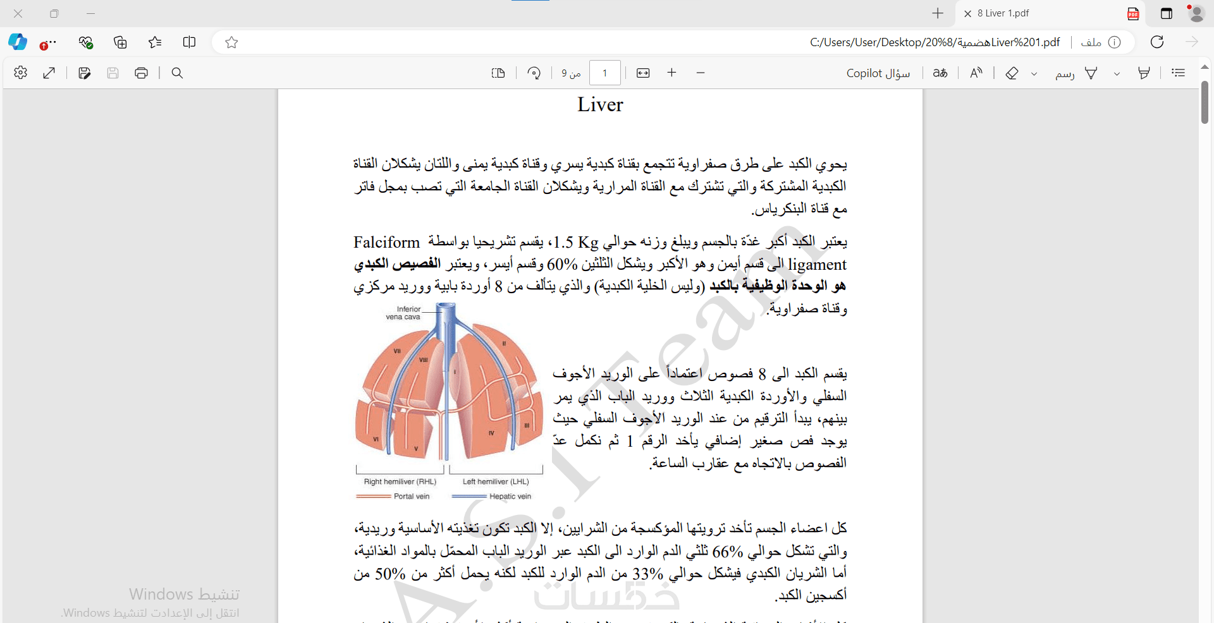Zoom in with the plus icon

tap(671, 73)
